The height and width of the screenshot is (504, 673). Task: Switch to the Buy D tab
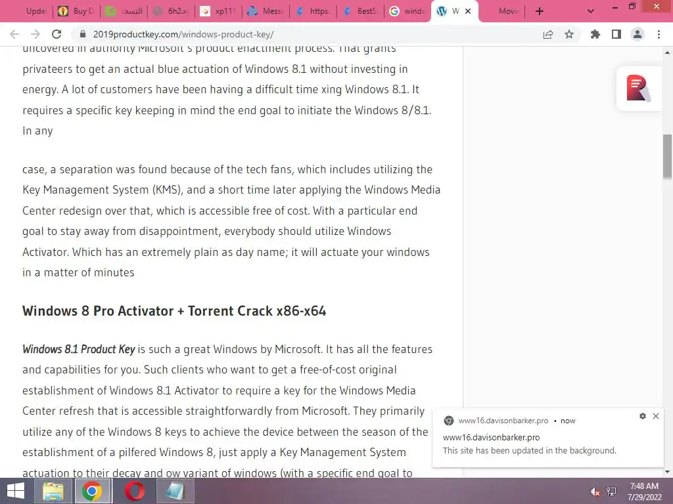point(76,11)
